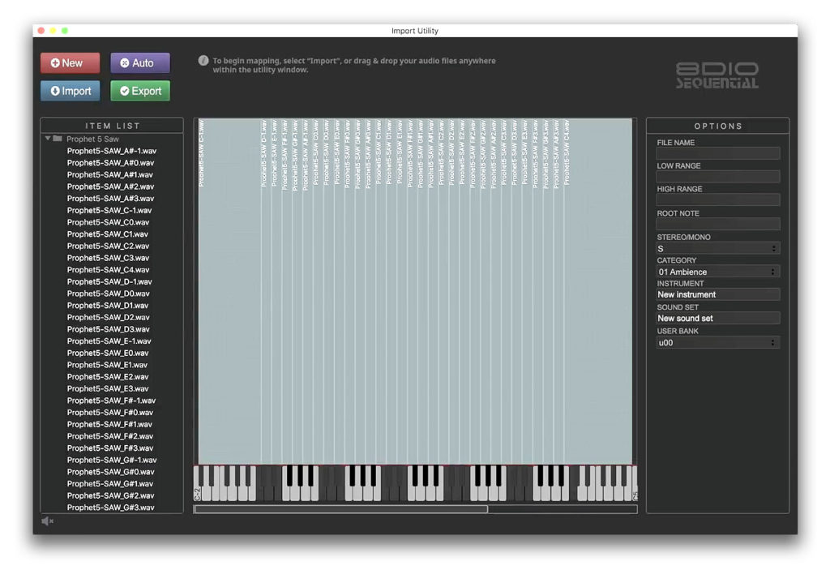The image size is (830, 570).
Task: Click the asterisk icon on the Auto button
Action: [123, 62]
